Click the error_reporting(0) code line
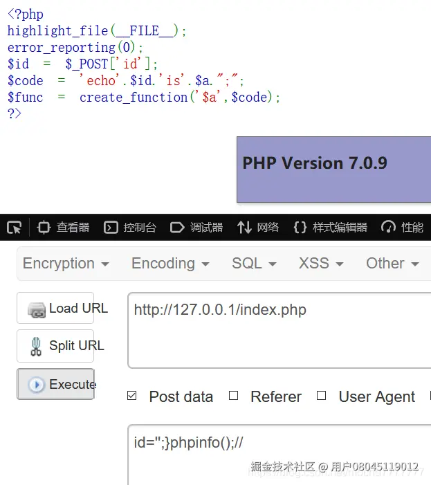 point(75,47)
